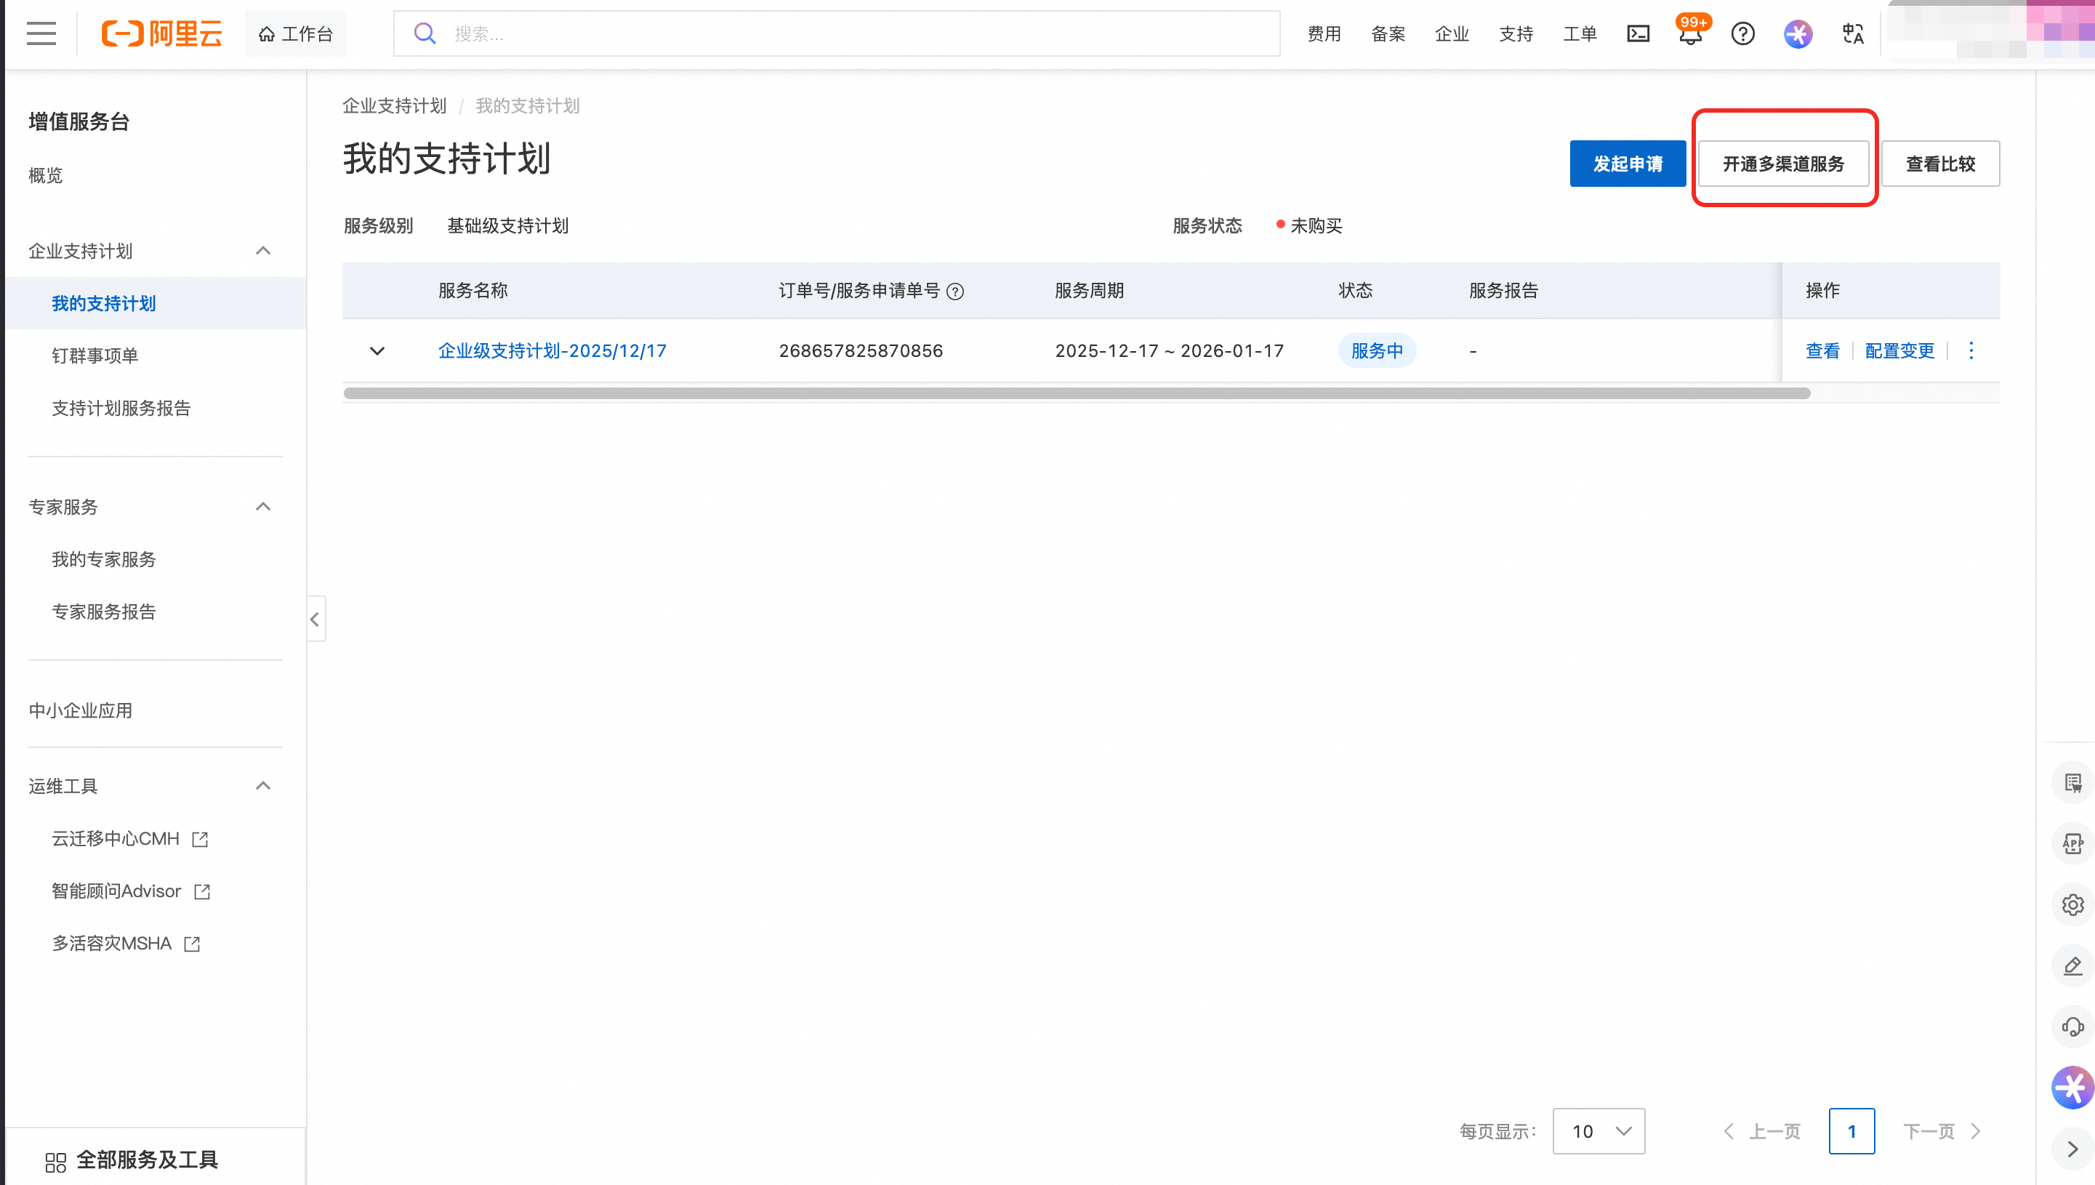Image resolution: width=2095 pixels, height=1185 pixels.
Task: Click the help question mark icon
Action: [x=1742, y=33]
